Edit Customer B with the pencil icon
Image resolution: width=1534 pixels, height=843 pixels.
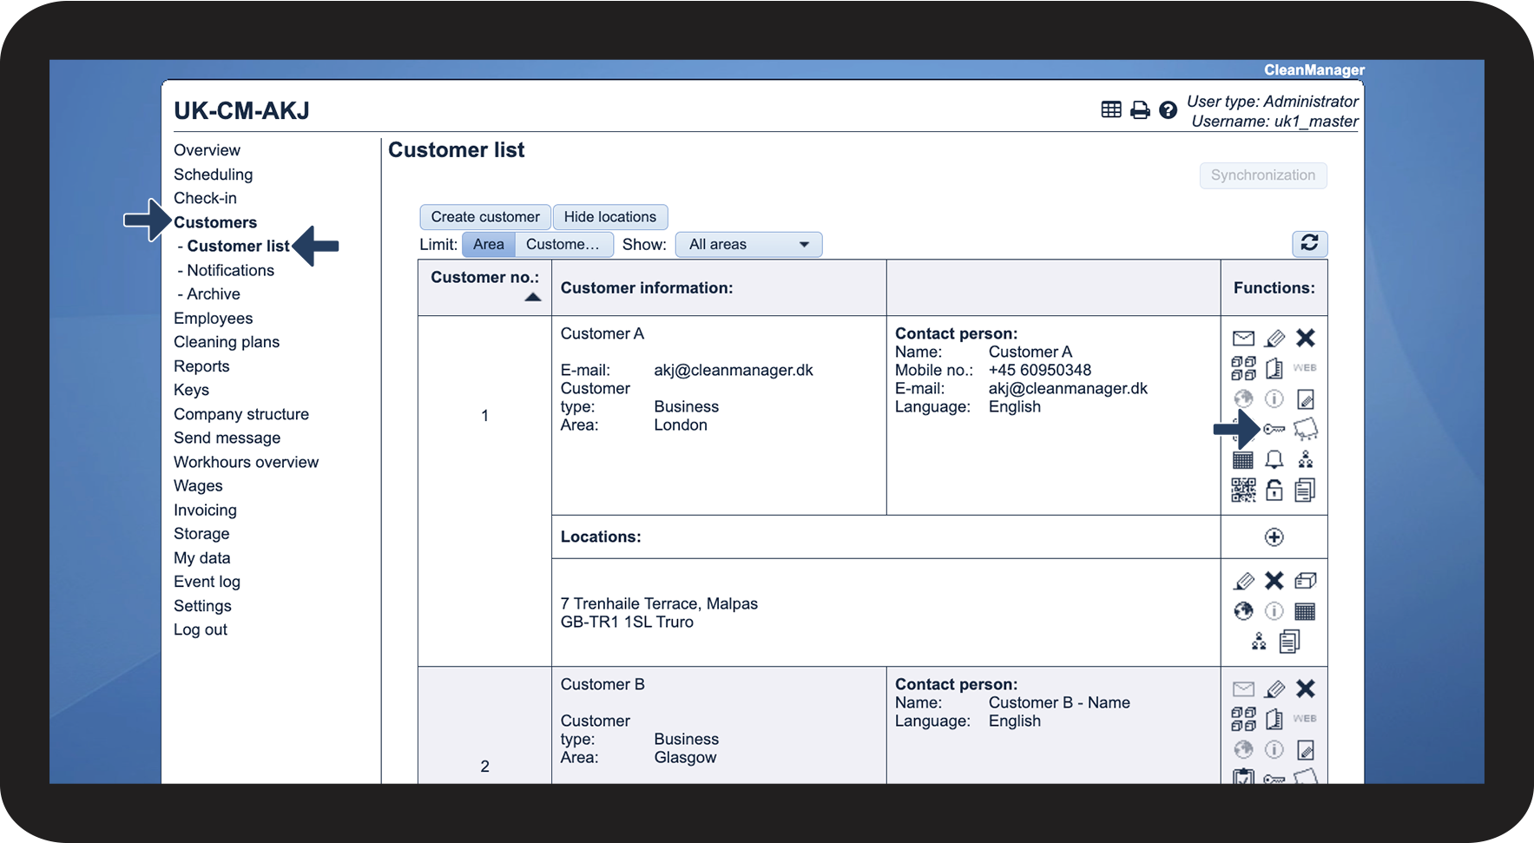click(x=1274, y=688)
